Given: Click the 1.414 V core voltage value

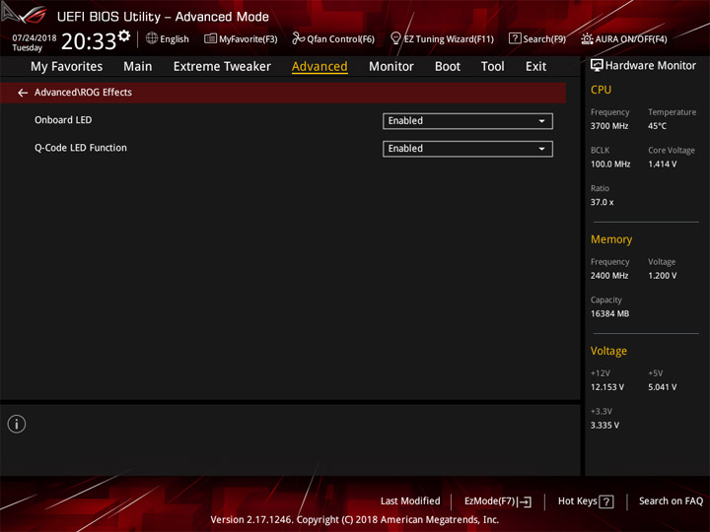Looking at the screenshot, I should tap(662, 165).
